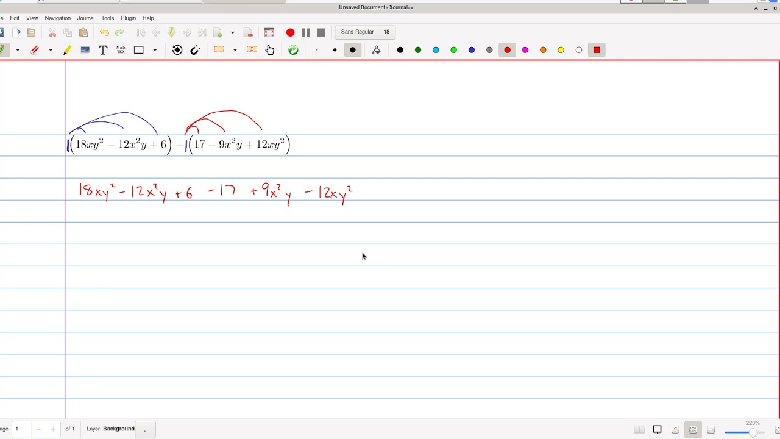Pick the bright green color swatch

point(454,50)
